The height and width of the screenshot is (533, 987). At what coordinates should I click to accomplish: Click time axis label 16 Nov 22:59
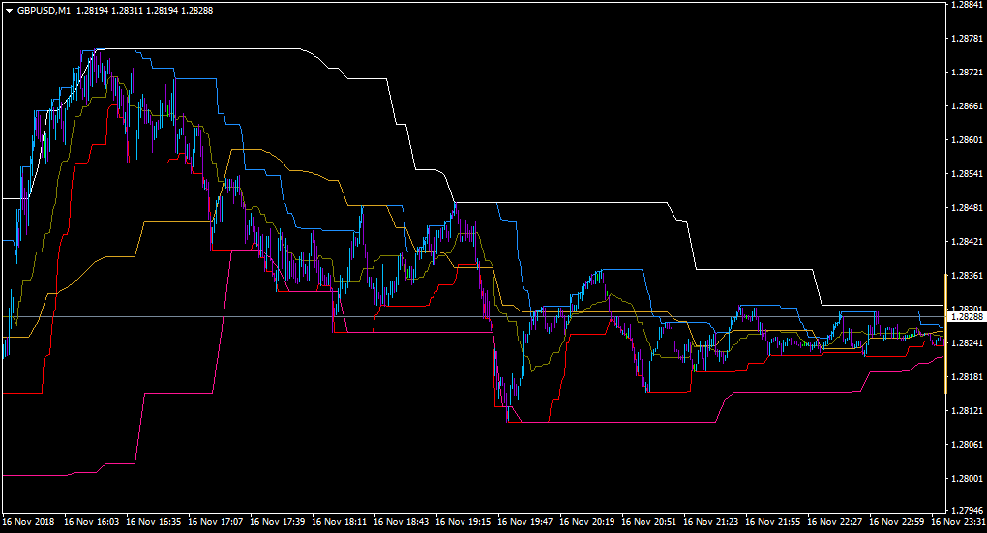896,521
